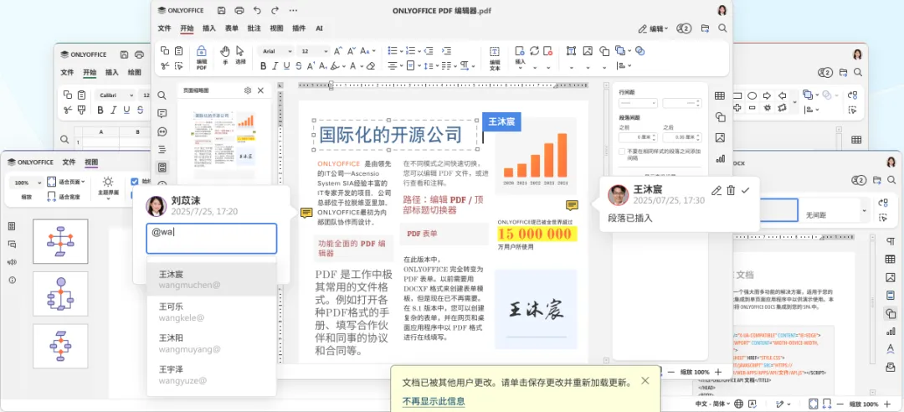This screenshot has width=904, height=412.
Task: Switch to the 插件 tab in PDF editor
Action: [299, 28]
